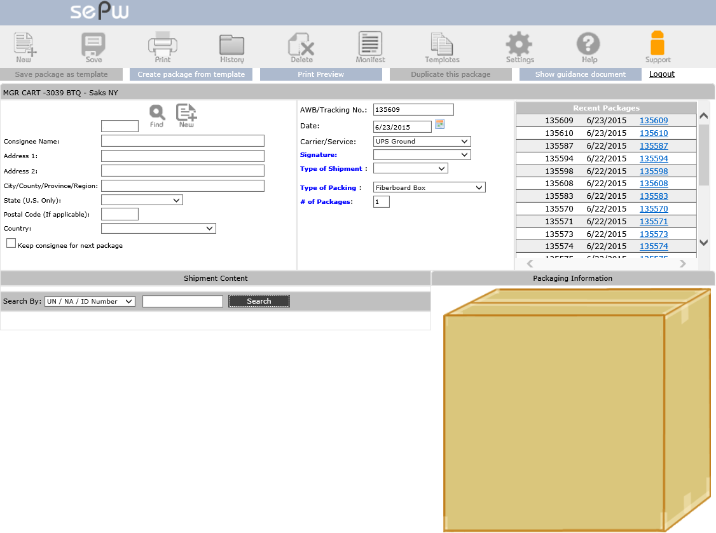Open the Manifest icon
The image size is (716, 533).
370,47
